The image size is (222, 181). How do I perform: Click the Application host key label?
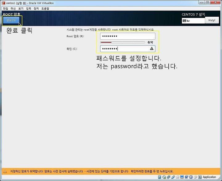coord(209,177)
